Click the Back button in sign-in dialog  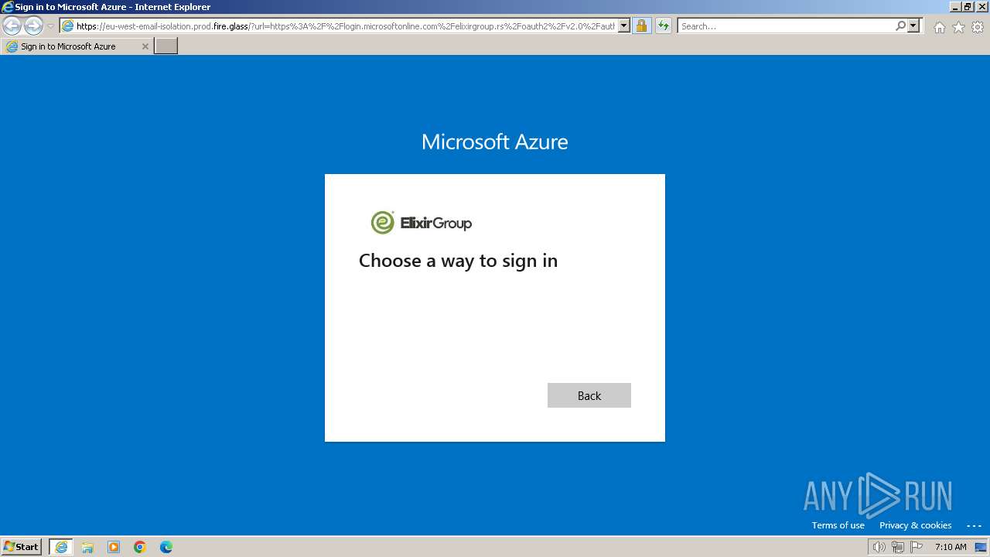coord(589,395)
